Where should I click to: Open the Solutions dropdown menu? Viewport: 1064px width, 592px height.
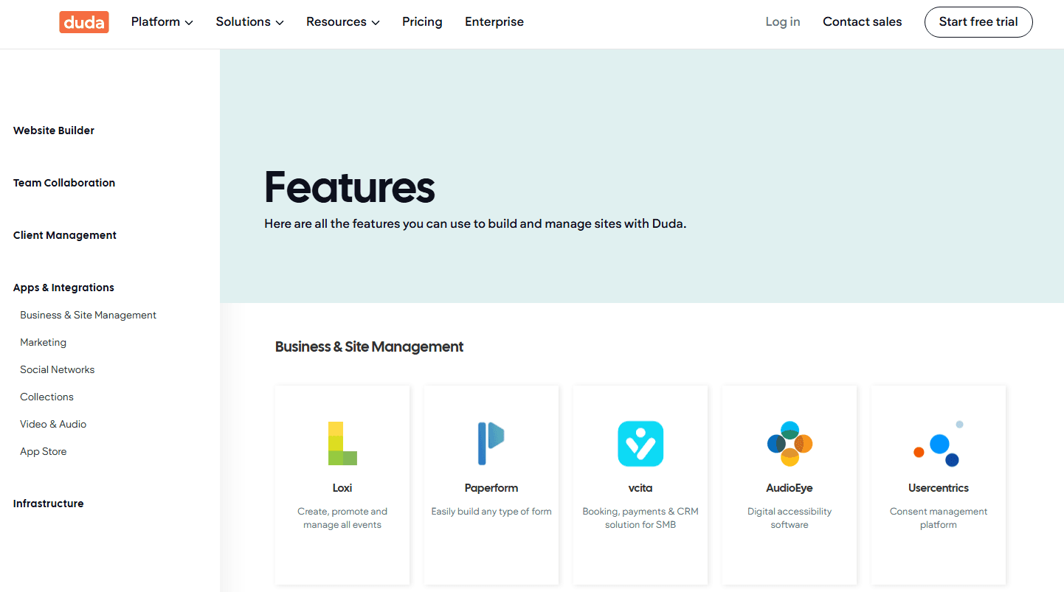coord(249,22)
